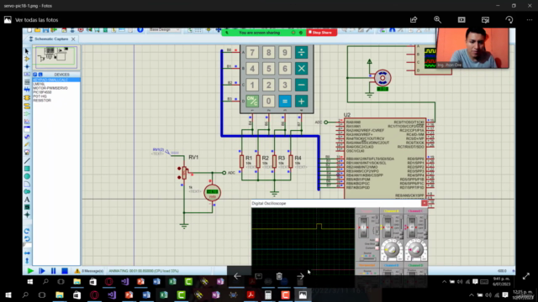This screenshot has height=302, width=538.
Task: Select KEYPAD-SMALLCALC in the devices list
Action: (56, 80)
